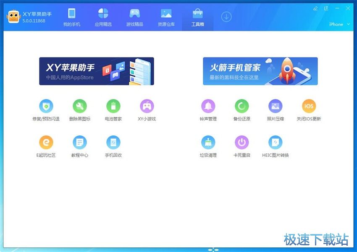Open the 垃圾清理 junk cleaner broom icon
This screenshot has height=252, width=357.
coord(208,143)
